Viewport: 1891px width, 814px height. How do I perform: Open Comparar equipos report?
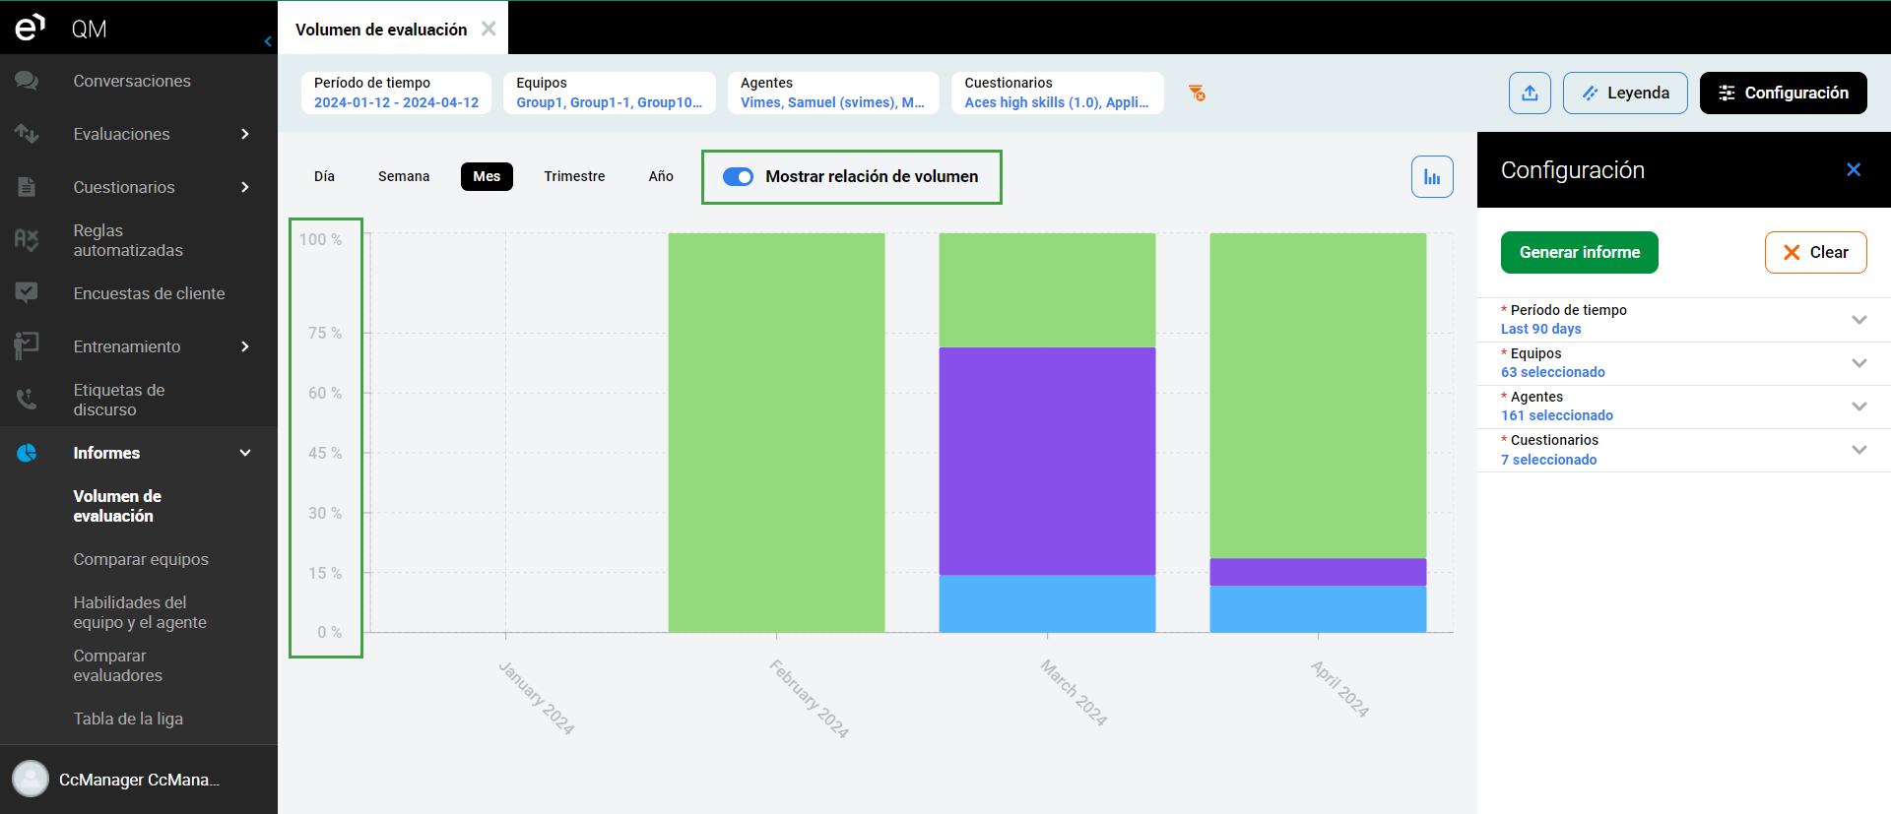tap(141, 559)
